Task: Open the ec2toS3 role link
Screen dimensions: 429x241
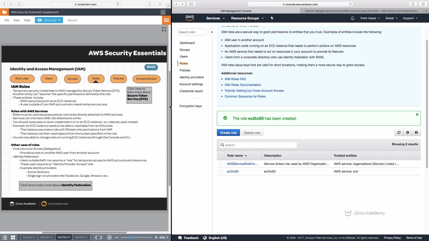Action: click(x=233, y=171)
